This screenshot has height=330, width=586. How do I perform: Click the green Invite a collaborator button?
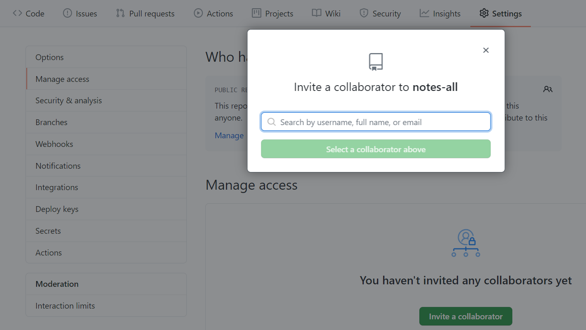465,316
